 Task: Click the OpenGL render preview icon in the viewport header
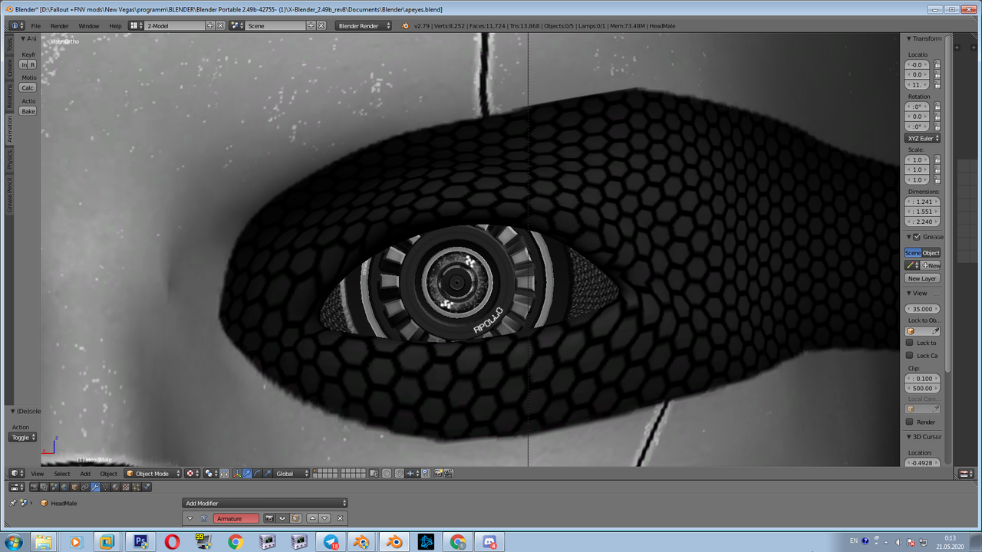[440, 473]
